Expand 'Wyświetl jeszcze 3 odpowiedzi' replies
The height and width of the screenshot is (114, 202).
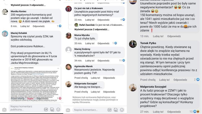click(x=28, y=5)
